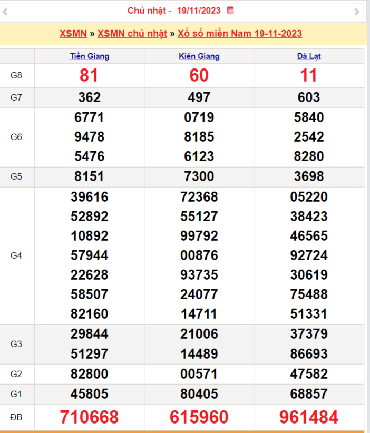
Task: Open the Đà Lạt province link
Action: click(309, 56)
